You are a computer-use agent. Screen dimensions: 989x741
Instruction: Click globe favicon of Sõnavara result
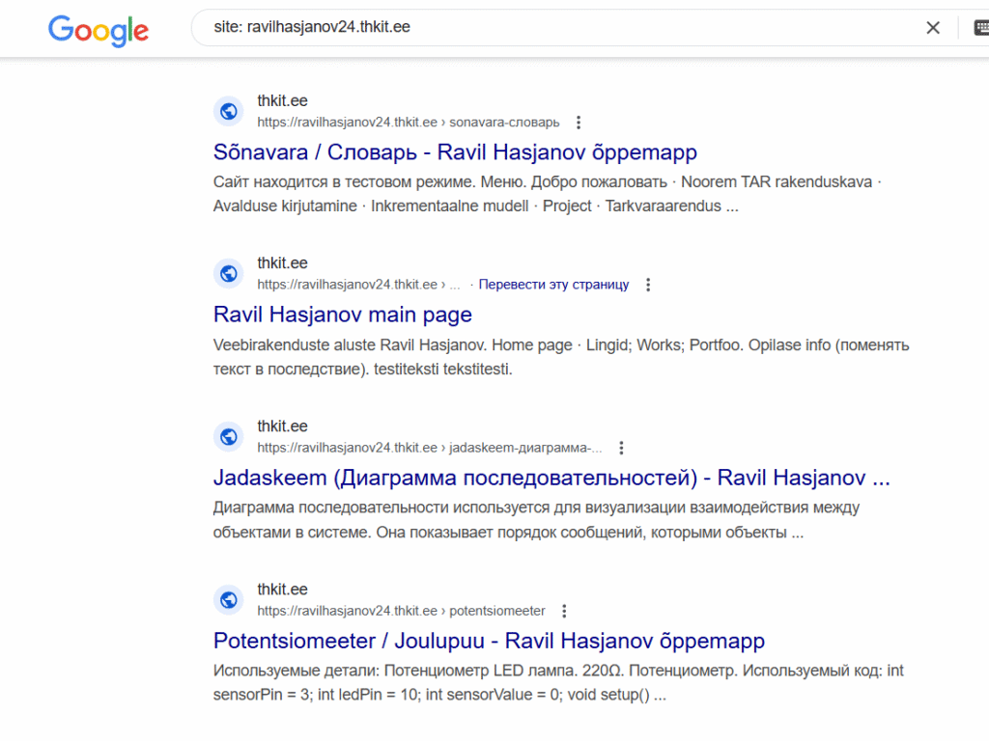pyautogui.click(x=229, y=111)
